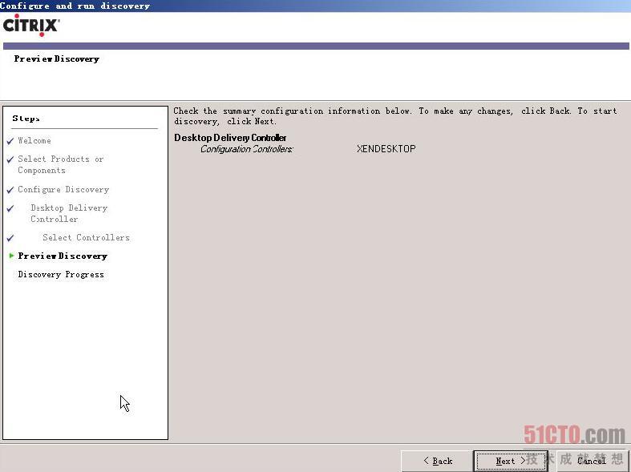The width and height of the screenshot is (631, 472).
Task: Cancel the discovery wizard
Action: (x=591, y=461)
